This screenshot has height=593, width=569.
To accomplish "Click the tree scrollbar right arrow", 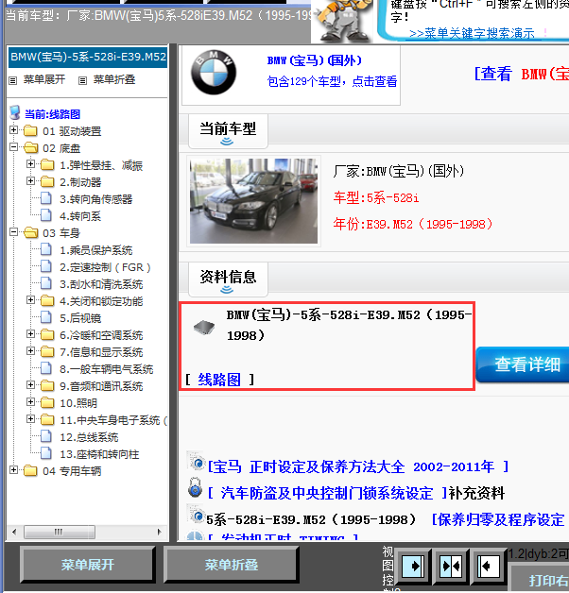I will (x=160, y=532).
